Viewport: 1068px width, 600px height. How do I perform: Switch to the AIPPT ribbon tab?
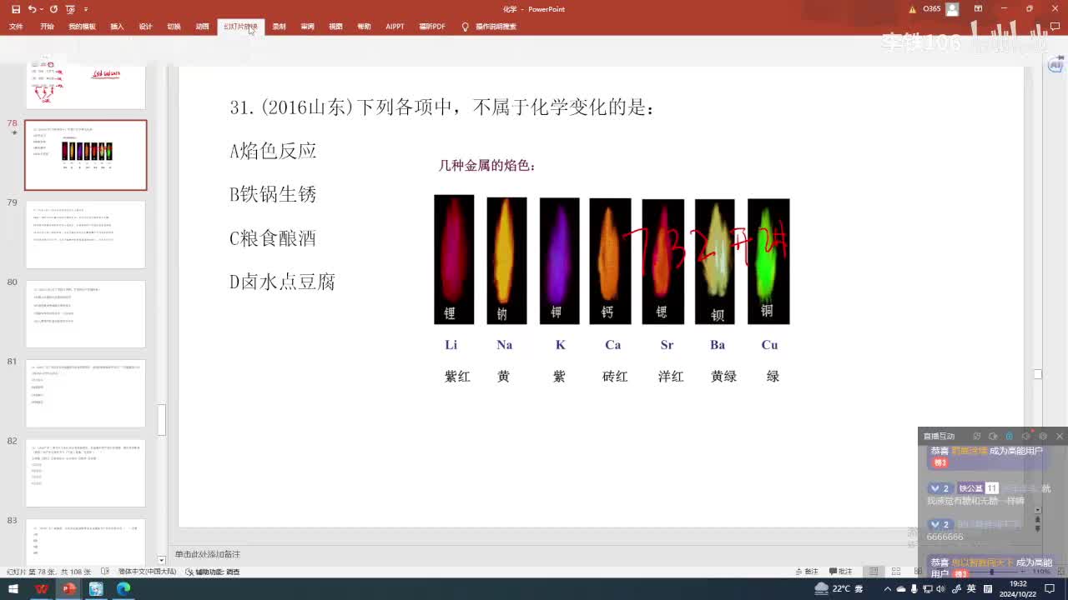tap(395, 27)
